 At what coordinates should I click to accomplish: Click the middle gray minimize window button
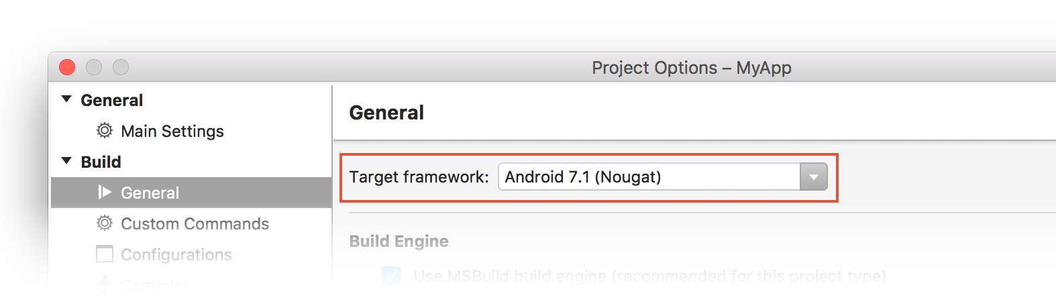point(94,67)
